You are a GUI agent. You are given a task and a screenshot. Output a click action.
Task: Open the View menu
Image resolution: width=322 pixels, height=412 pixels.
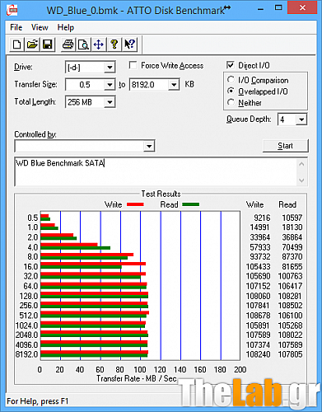click(x=40, y=27)
